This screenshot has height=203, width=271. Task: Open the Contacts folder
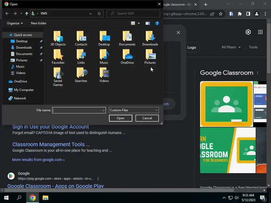81,38
